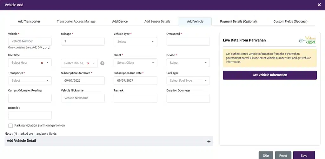Click the Skip button
Screen dimensions: 325x159
pyautogui.click(x=266, y=156)
